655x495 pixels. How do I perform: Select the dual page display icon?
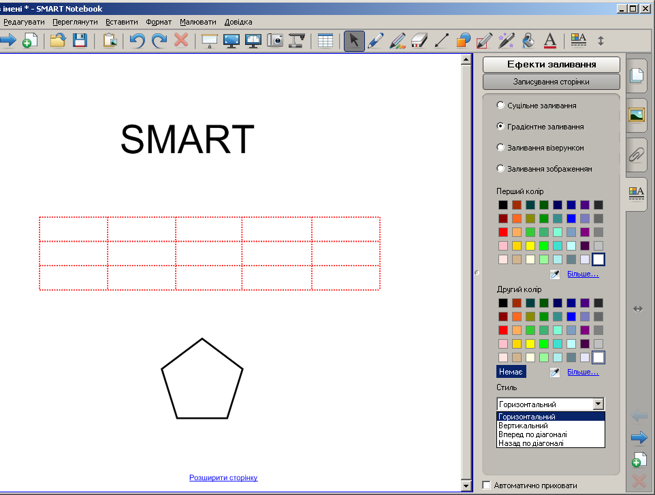click(253, 41)
